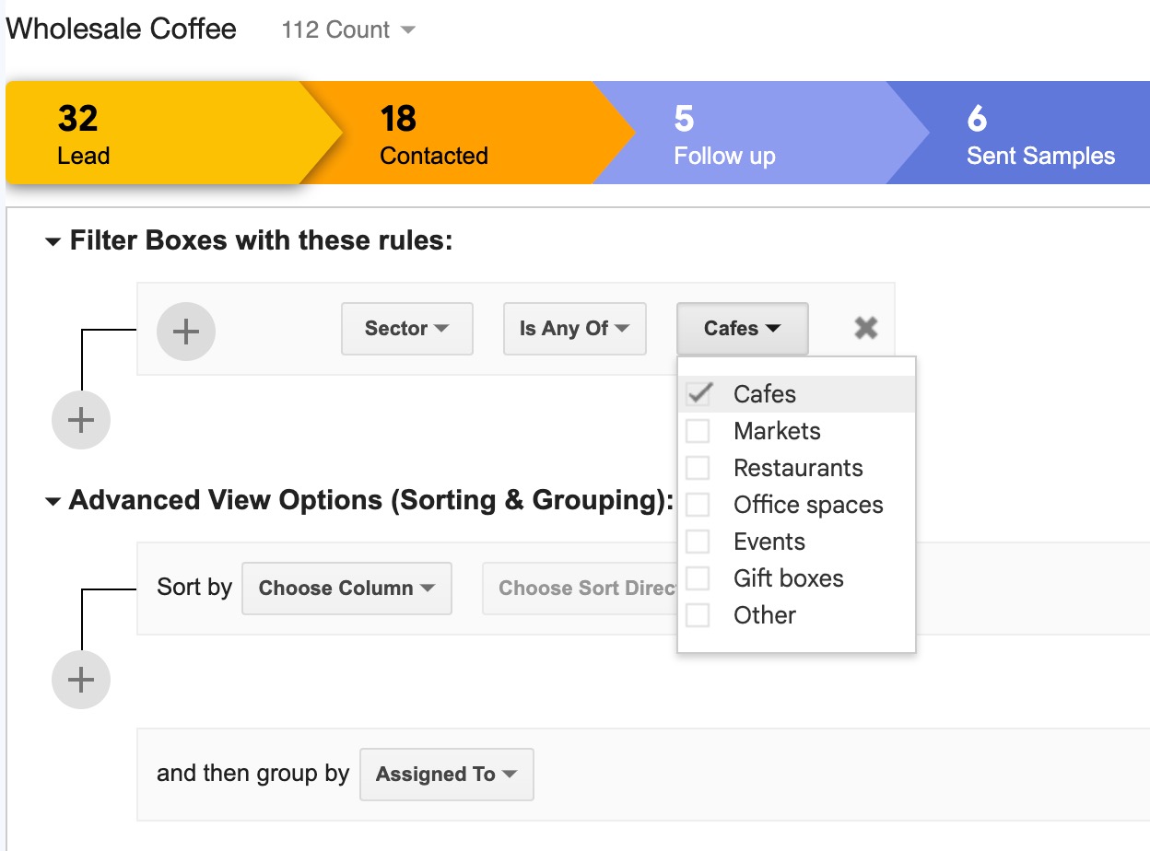The width and height of the screenshot is (1150, 851).
Task: Open the Choose Column dropdown
Action: (346, 588)
